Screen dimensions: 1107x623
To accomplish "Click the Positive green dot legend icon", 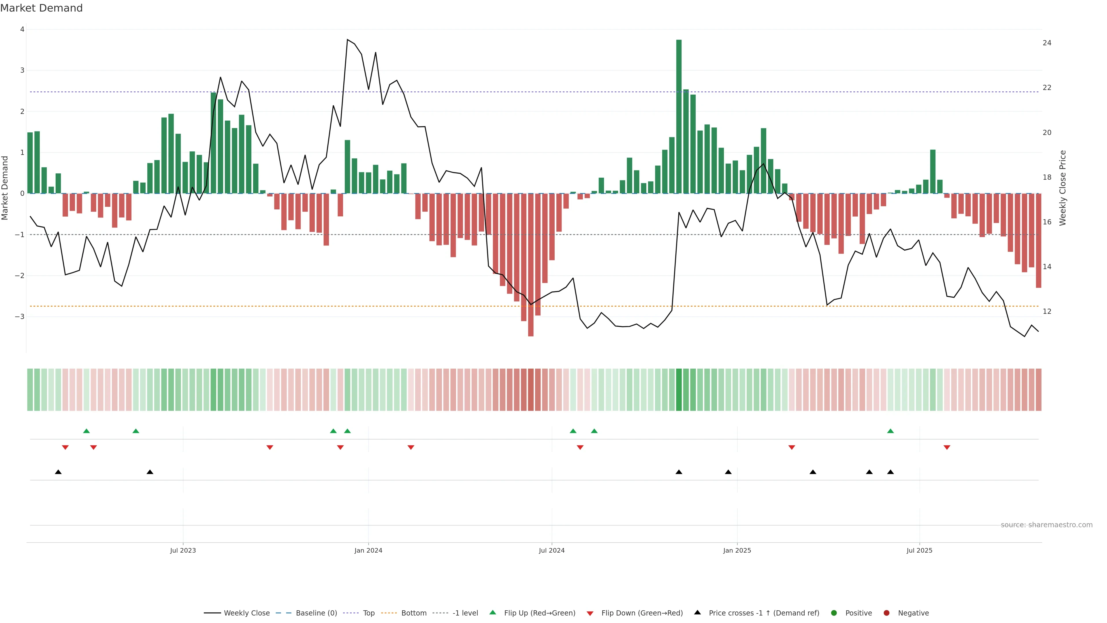I will pos(834,613).
